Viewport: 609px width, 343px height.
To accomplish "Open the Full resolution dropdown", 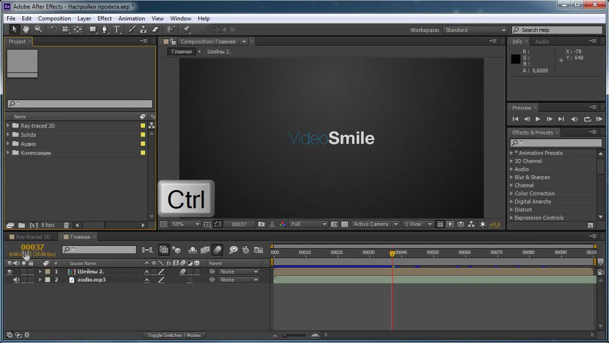I will [x=309, y=224].
